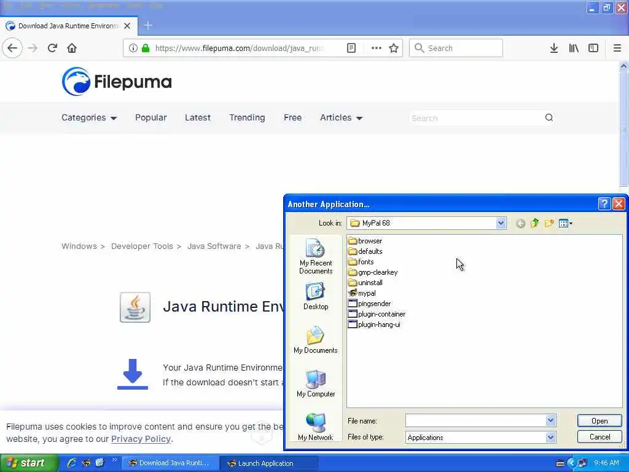Open the Windows start button
This screenshot has height=472, width=629.
(29, 463)
